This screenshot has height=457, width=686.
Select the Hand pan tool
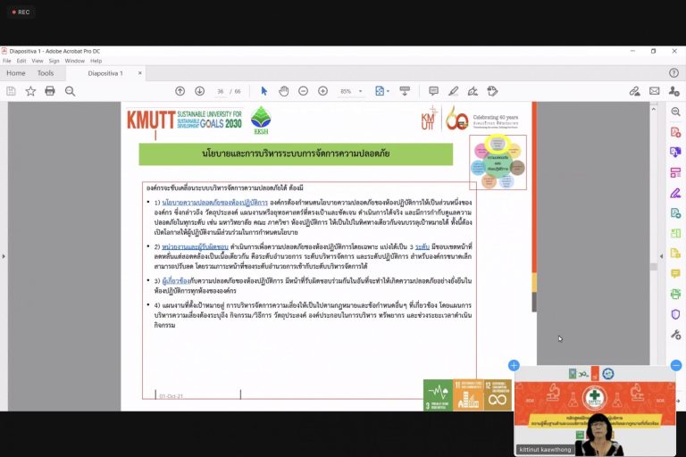pos(283,91)
